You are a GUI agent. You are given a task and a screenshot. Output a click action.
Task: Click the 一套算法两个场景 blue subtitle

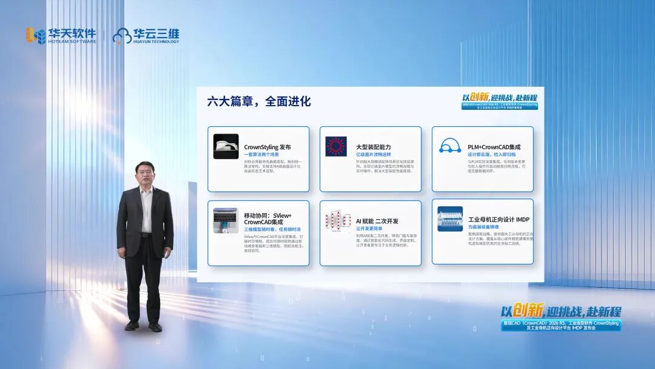261,155
